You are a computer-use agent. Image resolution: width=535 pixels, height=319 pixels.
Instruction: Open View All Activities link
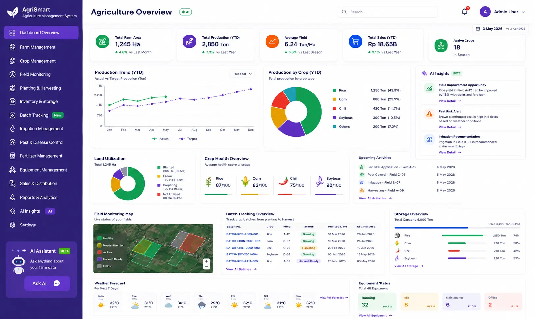[x=375, y=198]
